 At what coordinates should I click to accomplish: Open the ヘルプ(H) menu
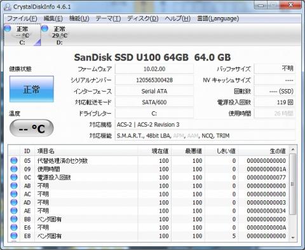177,18
